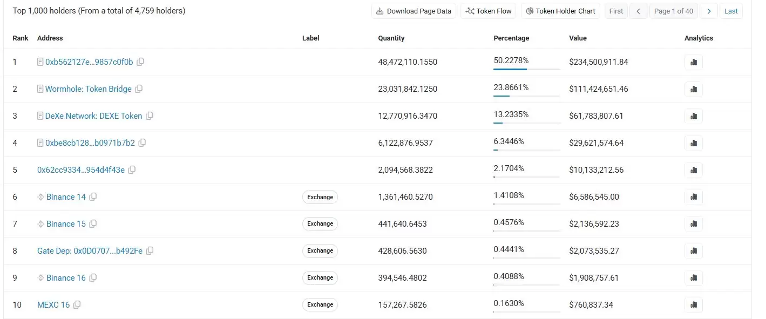Copy the Wormhole: Token Bridge address
This screenshot has width=766, height=319.
(x=139, y=89)
